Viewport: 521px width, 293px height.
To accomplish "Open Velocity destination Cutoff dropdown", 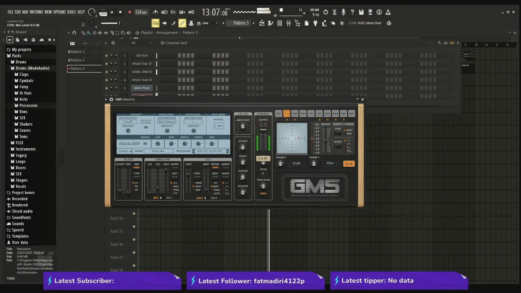I will [128, 122].
